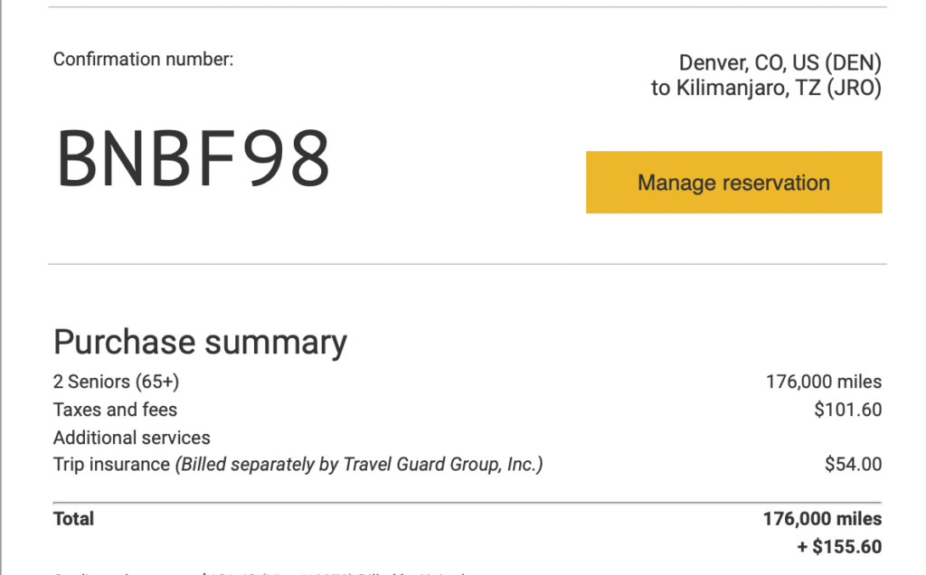Click the Manage reservation button
This screenshot has height=575, width=926.
(733, 183)
